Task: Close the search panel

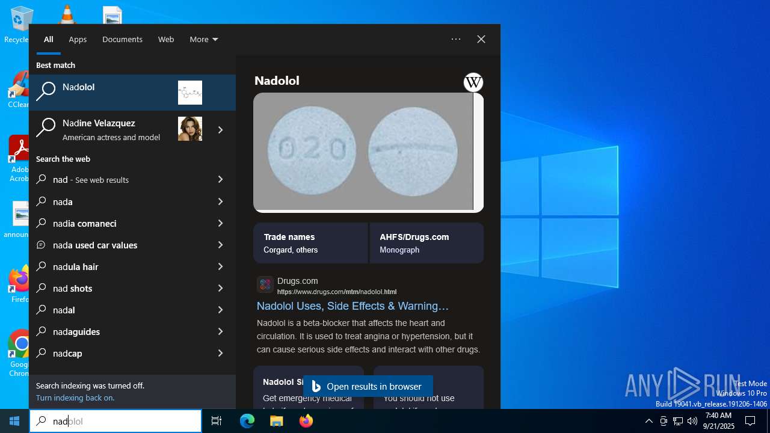Action: click(481, 39)
